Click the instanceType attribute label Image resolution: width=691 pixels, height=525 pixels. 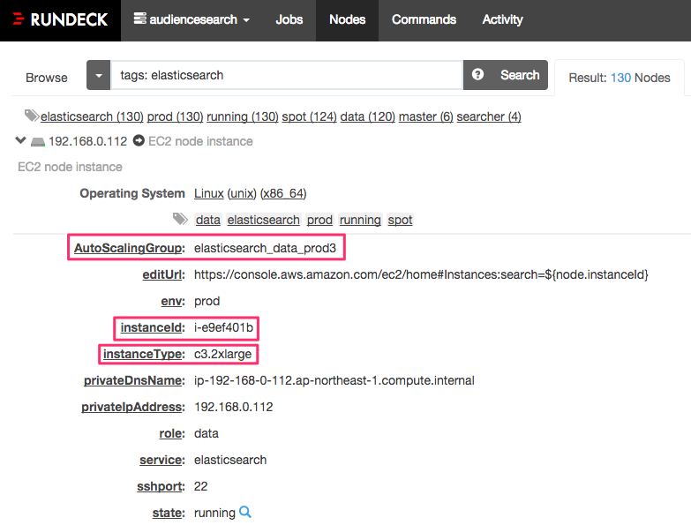[x=144, y=354]
